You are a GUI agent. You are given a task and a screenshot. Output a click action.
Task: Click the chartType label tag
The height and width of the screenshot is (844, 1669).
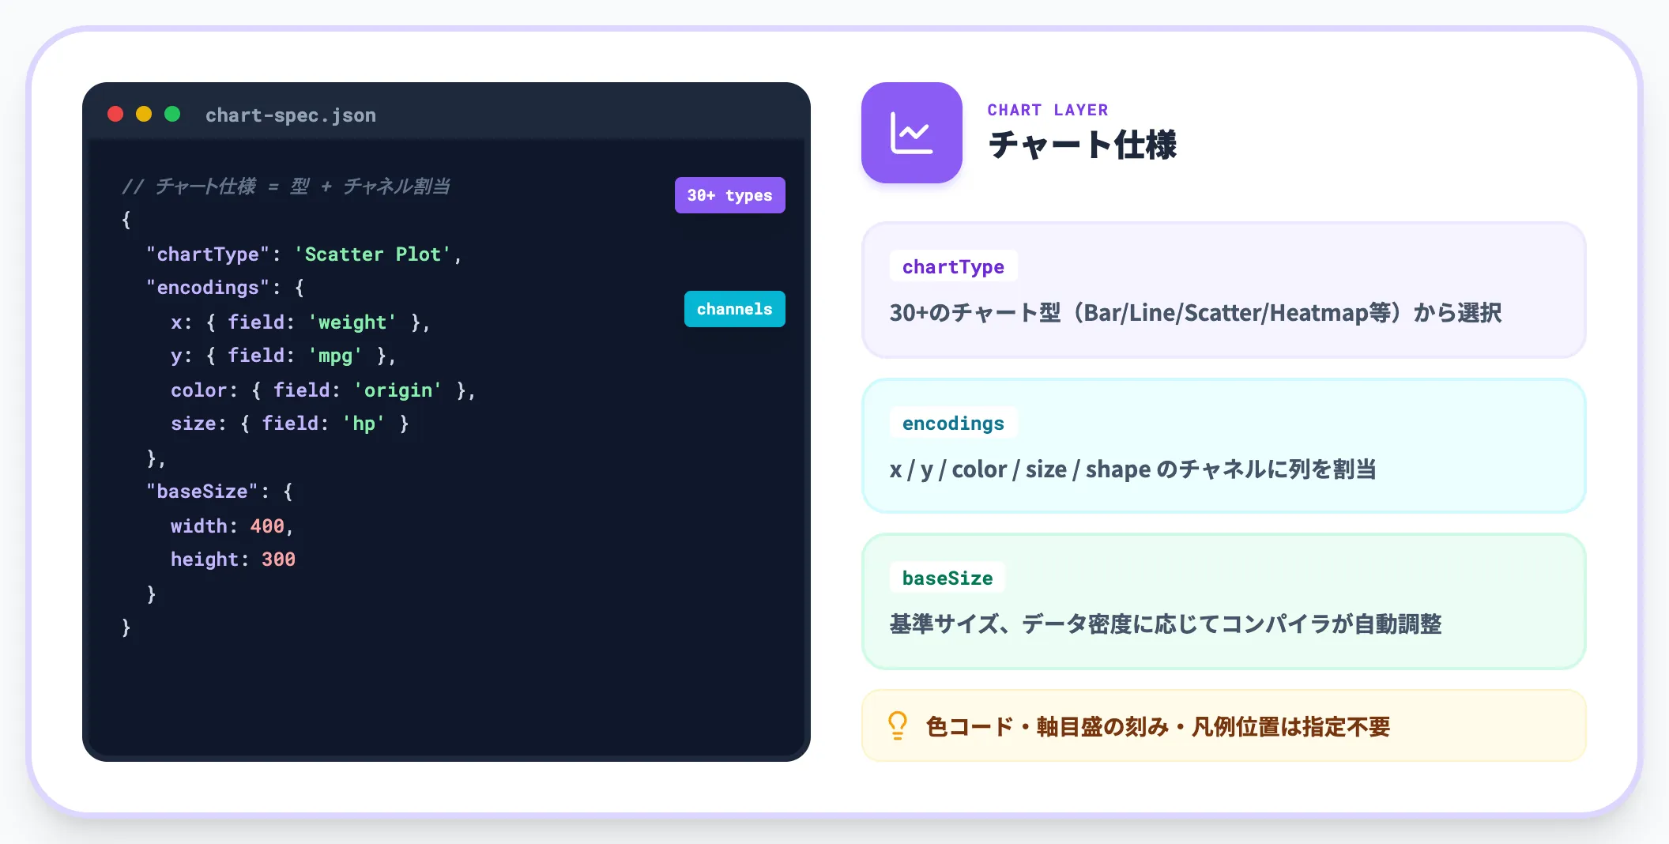[x=953, y=266]
